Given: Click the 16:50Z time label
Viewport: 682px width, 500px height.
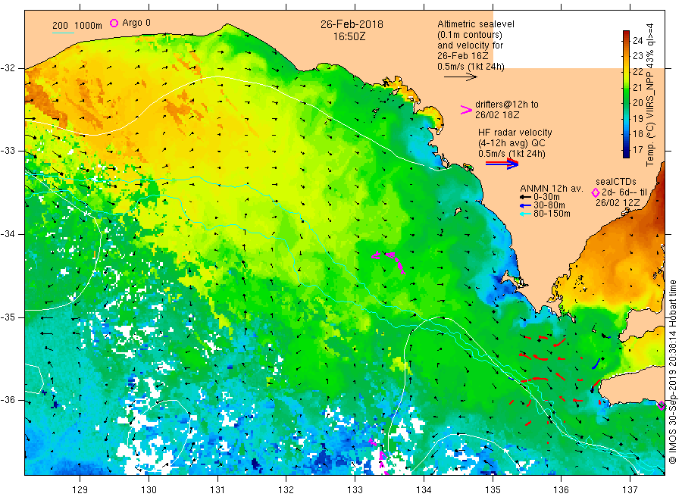Looking at the screenshot, I should pos(349,36).
